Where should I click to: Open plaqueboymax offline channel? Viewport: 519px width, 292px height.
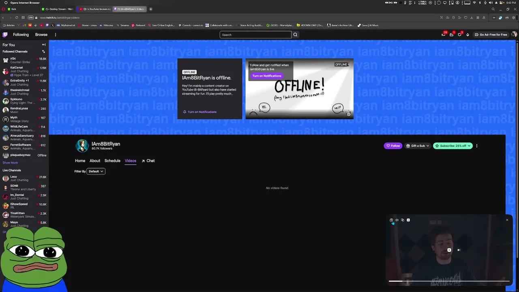pyautogui.click(x=24, y=155)
